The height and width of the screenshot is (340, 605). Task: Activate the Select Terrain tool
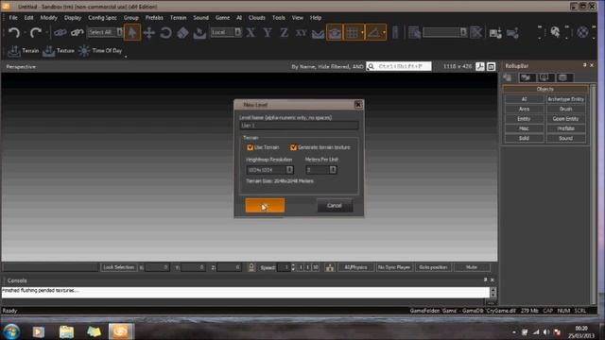(x=199, y=33)
